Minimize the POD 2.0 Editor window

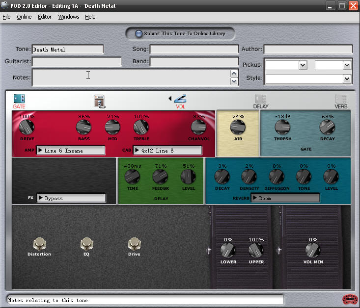[x=330, y=6]
